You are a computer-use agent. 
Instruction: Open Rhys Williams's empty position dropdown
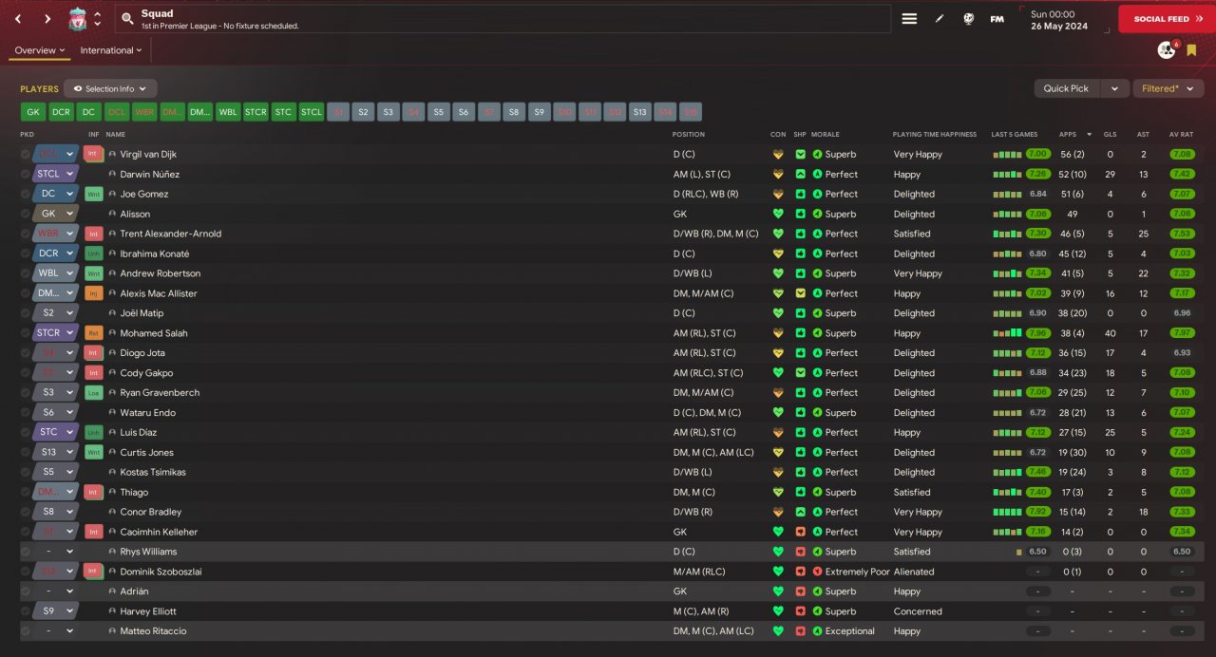(56, 552)
